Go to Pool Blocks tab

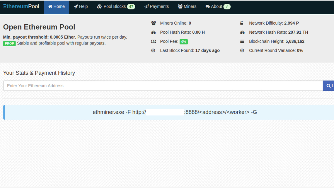click(116, 7)
